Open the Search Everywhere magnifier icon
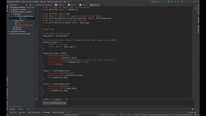This screenshot has width=206, height=116. click(x=198, y=2)
